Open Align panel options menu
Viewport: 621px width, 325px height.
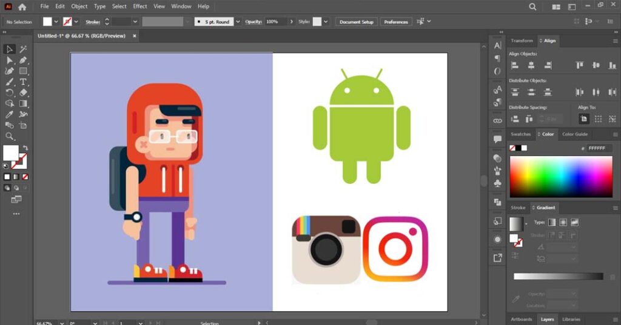point(615,41)
